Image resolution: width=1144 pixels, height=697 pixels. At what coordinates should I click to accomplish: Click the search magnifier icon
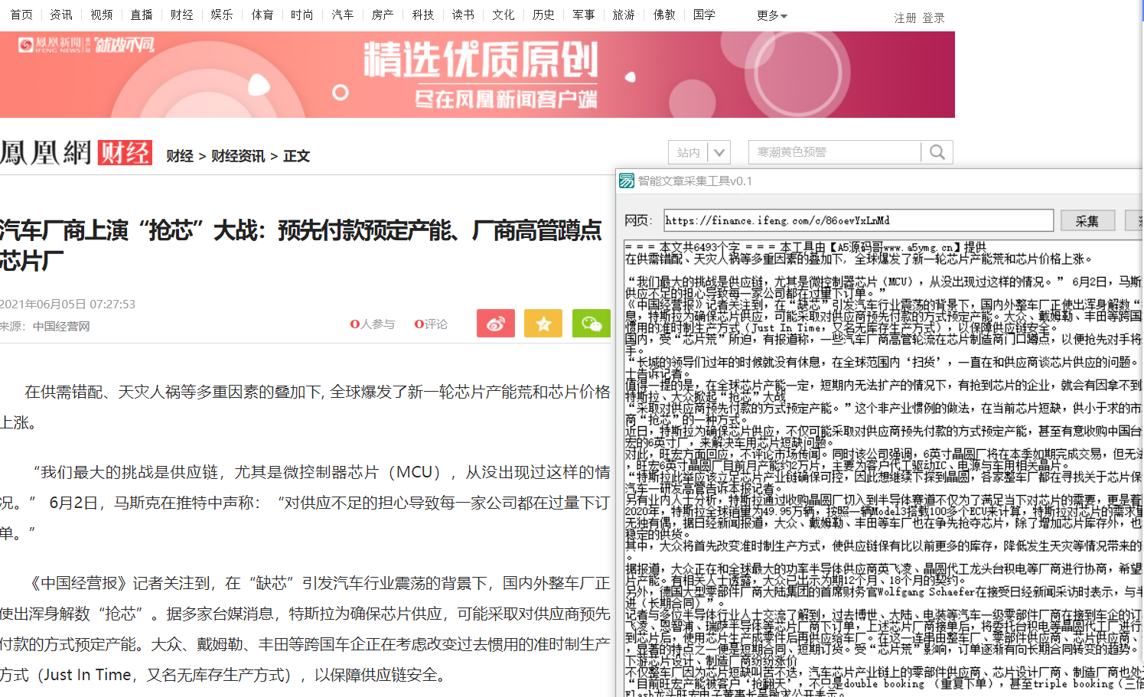pyautogui.click(x=937, y=152)
